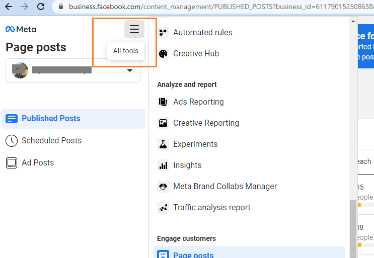Screen dimensions: 374x258
Task: Click the Meta logo
Action: click(x=21, y=29)
